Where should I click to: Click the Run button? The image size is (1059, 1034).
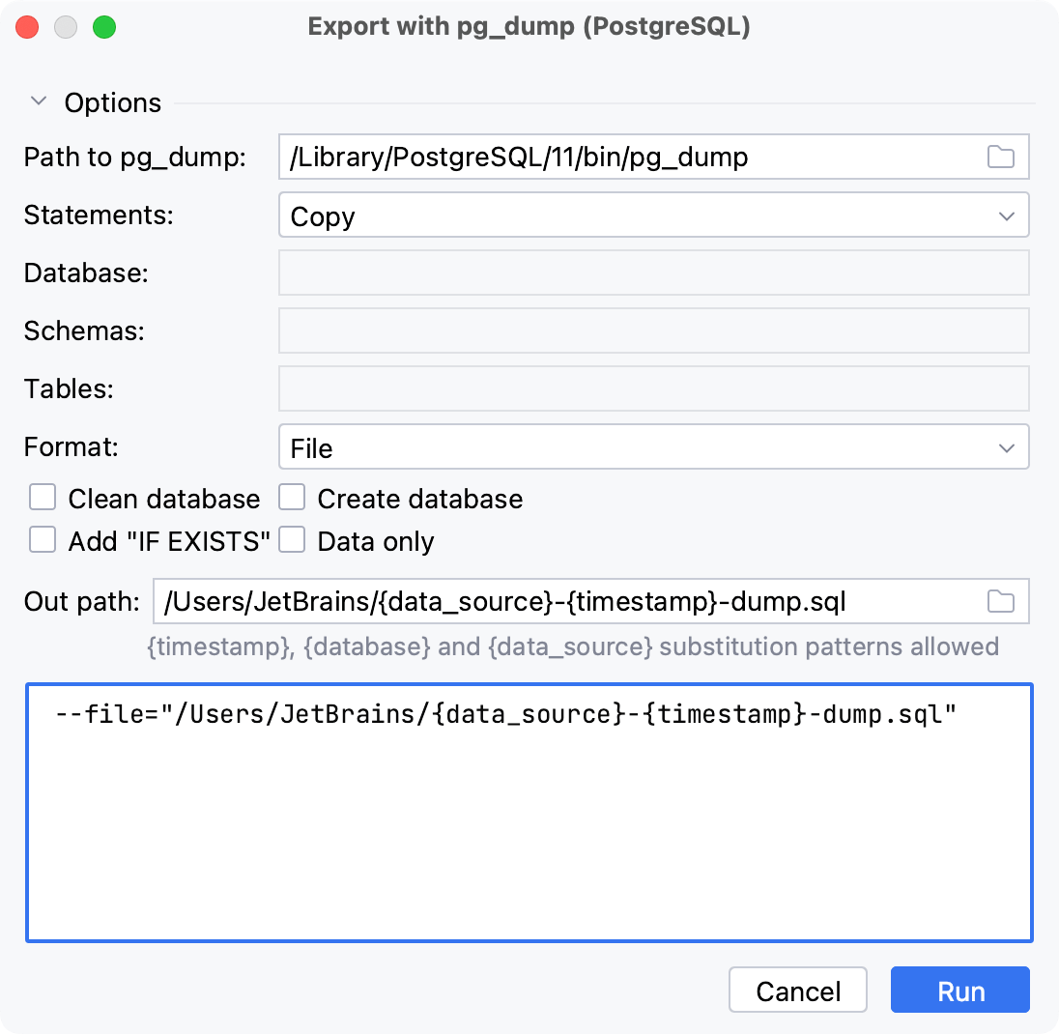[959, 991]
